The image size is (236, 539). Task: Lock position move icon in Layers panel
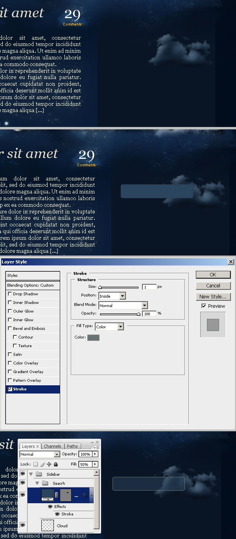pyautogui.click(x=49, y=464)
